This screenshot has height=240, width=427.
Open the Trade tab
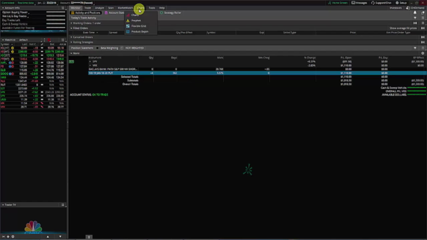tap(87, 8)
